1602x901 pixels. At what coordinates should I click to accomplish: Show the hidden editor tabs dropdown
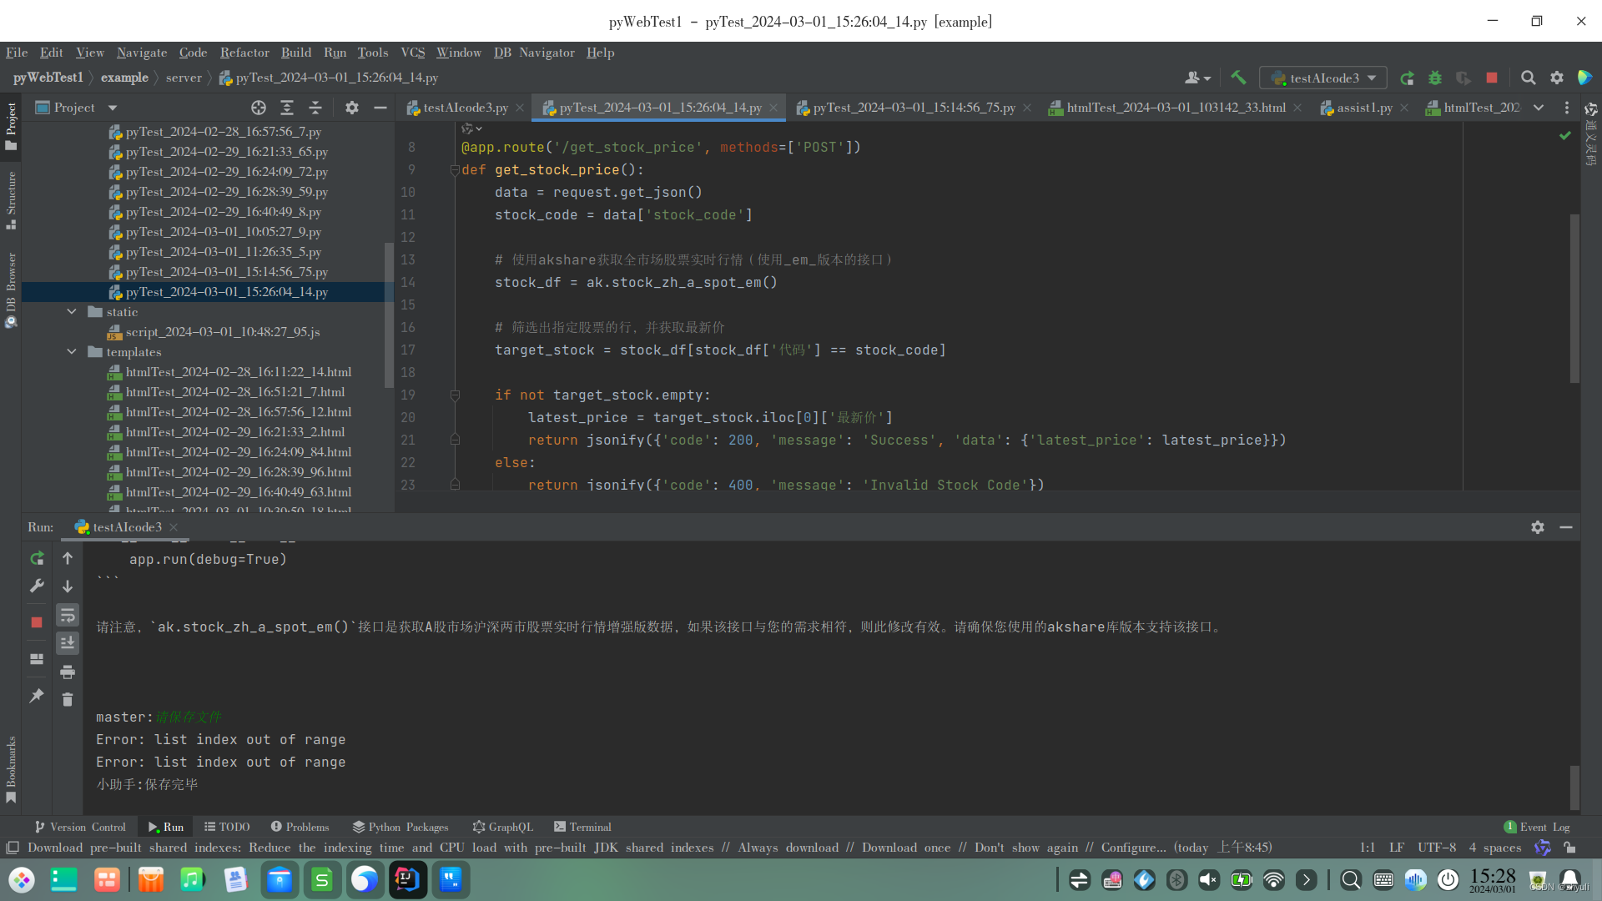coord(1539,108)
